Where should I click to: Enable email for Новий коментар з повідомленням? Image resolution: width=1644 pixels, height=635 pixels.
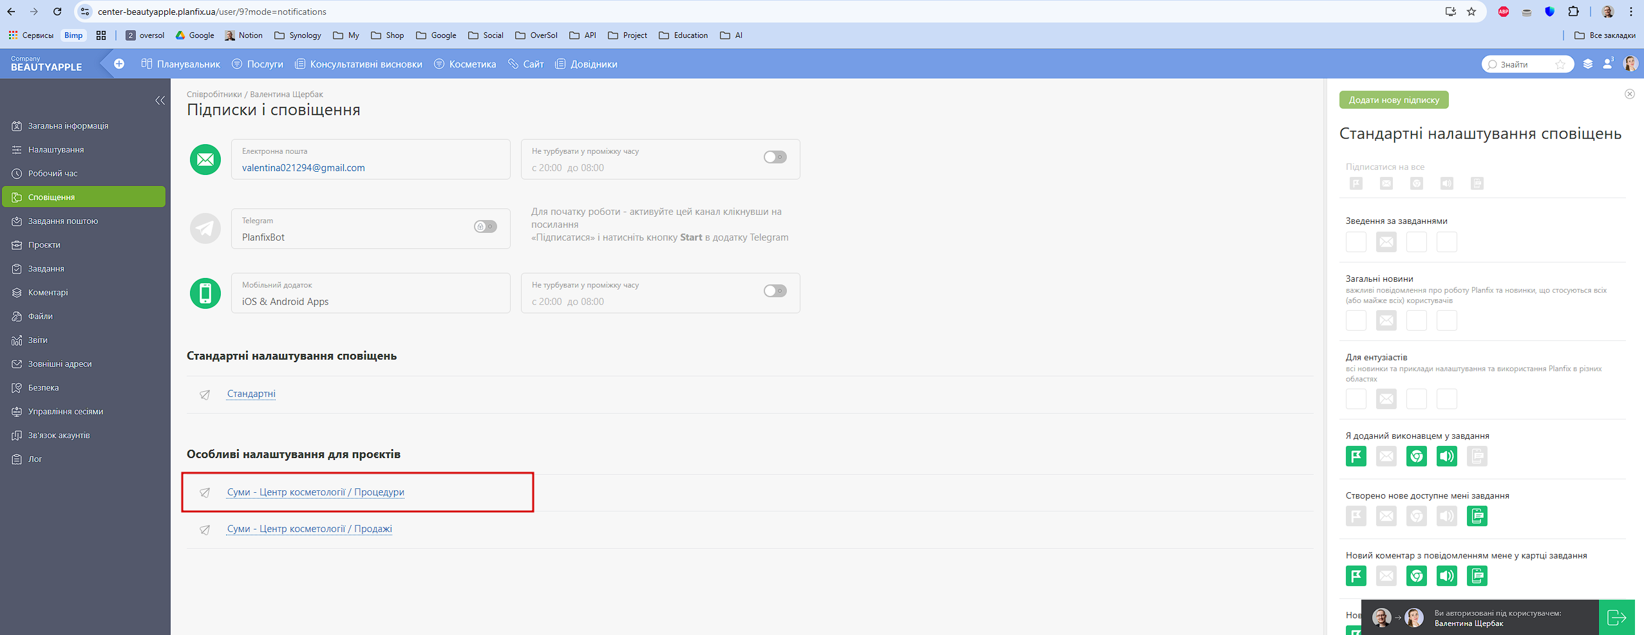click(x=1386, y=576)
